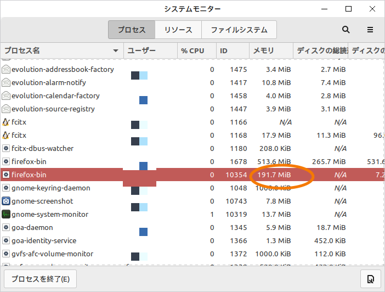Click the goa-daemon gear icon
Image resolution: width=385 pixels, height=292 pixels.
[x=6, y=227]
